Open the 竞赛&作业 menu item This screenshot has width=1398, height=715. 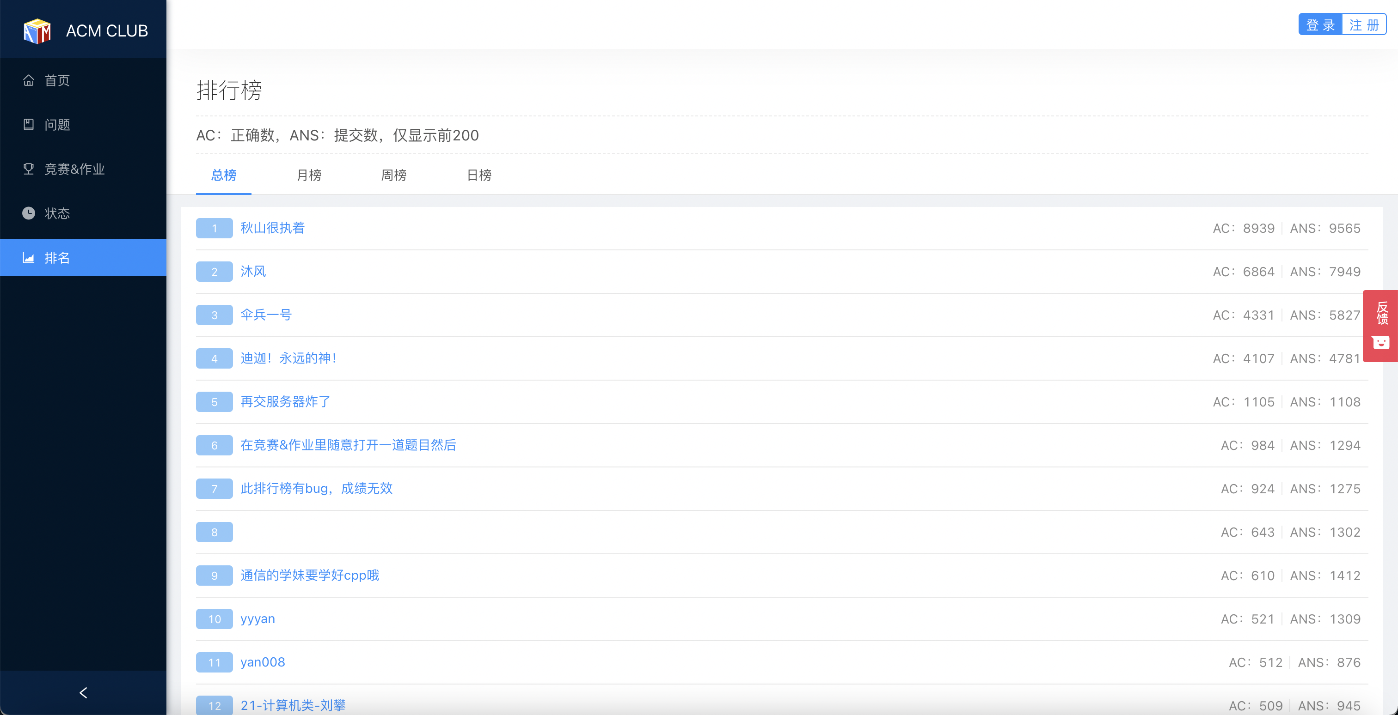83,169
